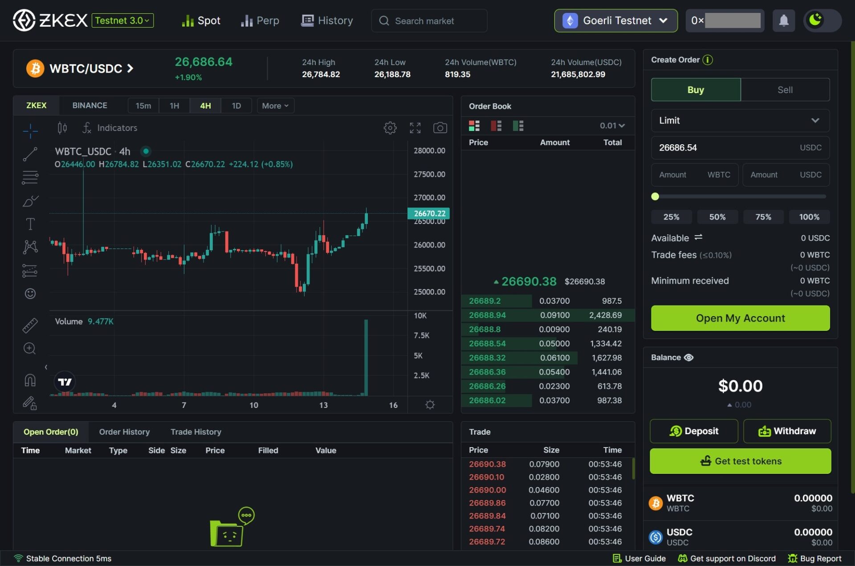Expand the More timeframe options menu
The height and width of the screenshot is (566, 855).
(x=275, y=106)
